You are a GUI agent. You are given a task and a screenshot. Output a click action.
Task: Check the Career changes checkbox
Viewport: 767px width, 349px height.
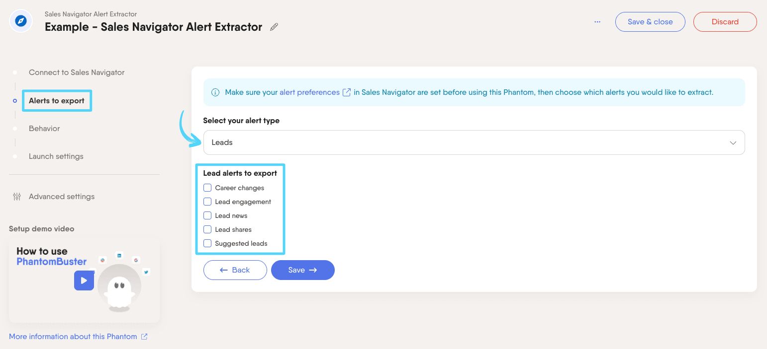click(x=207, y=188)
